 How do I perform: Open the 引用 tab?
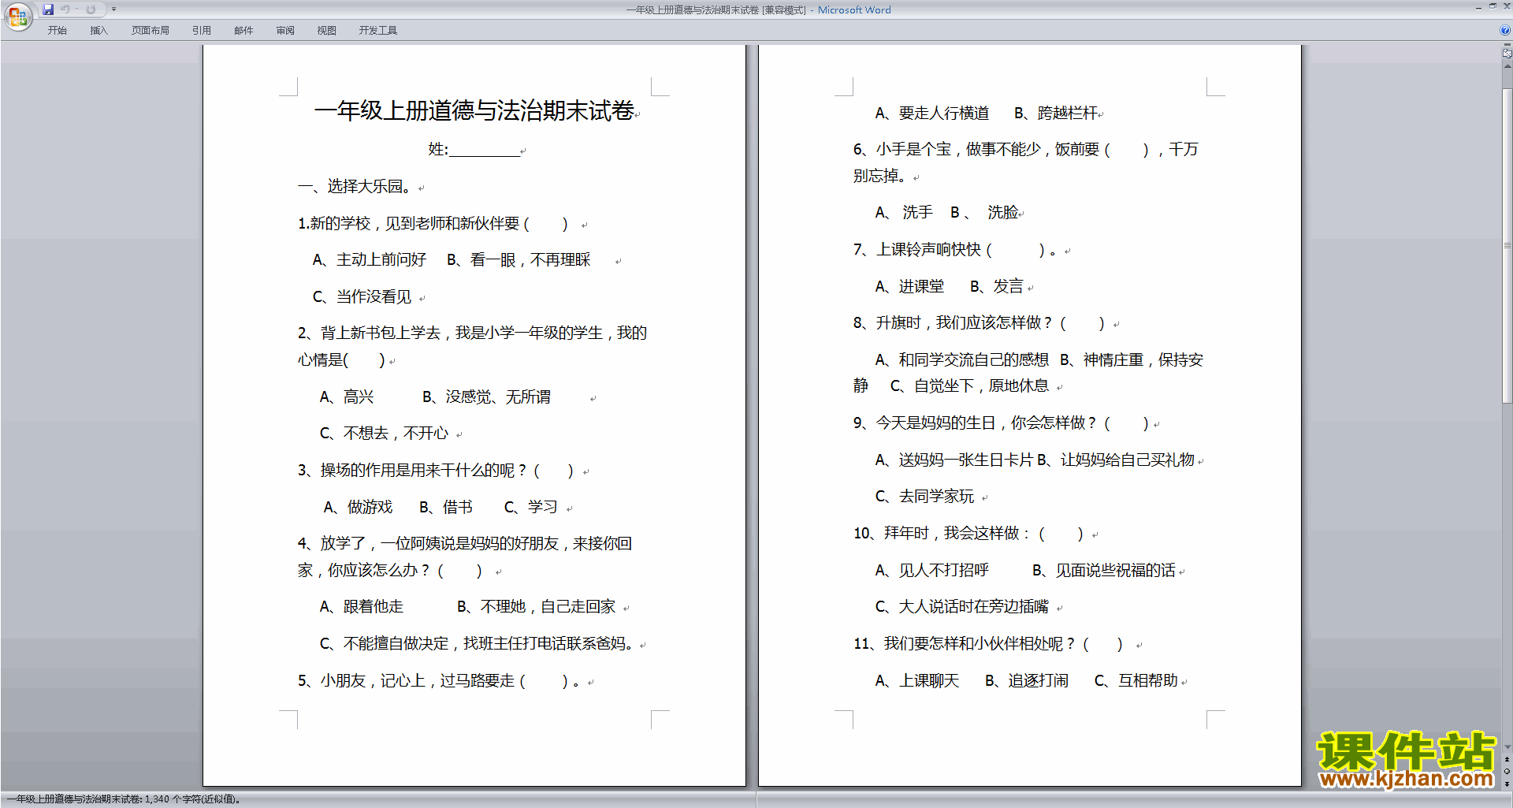[202, 31]
